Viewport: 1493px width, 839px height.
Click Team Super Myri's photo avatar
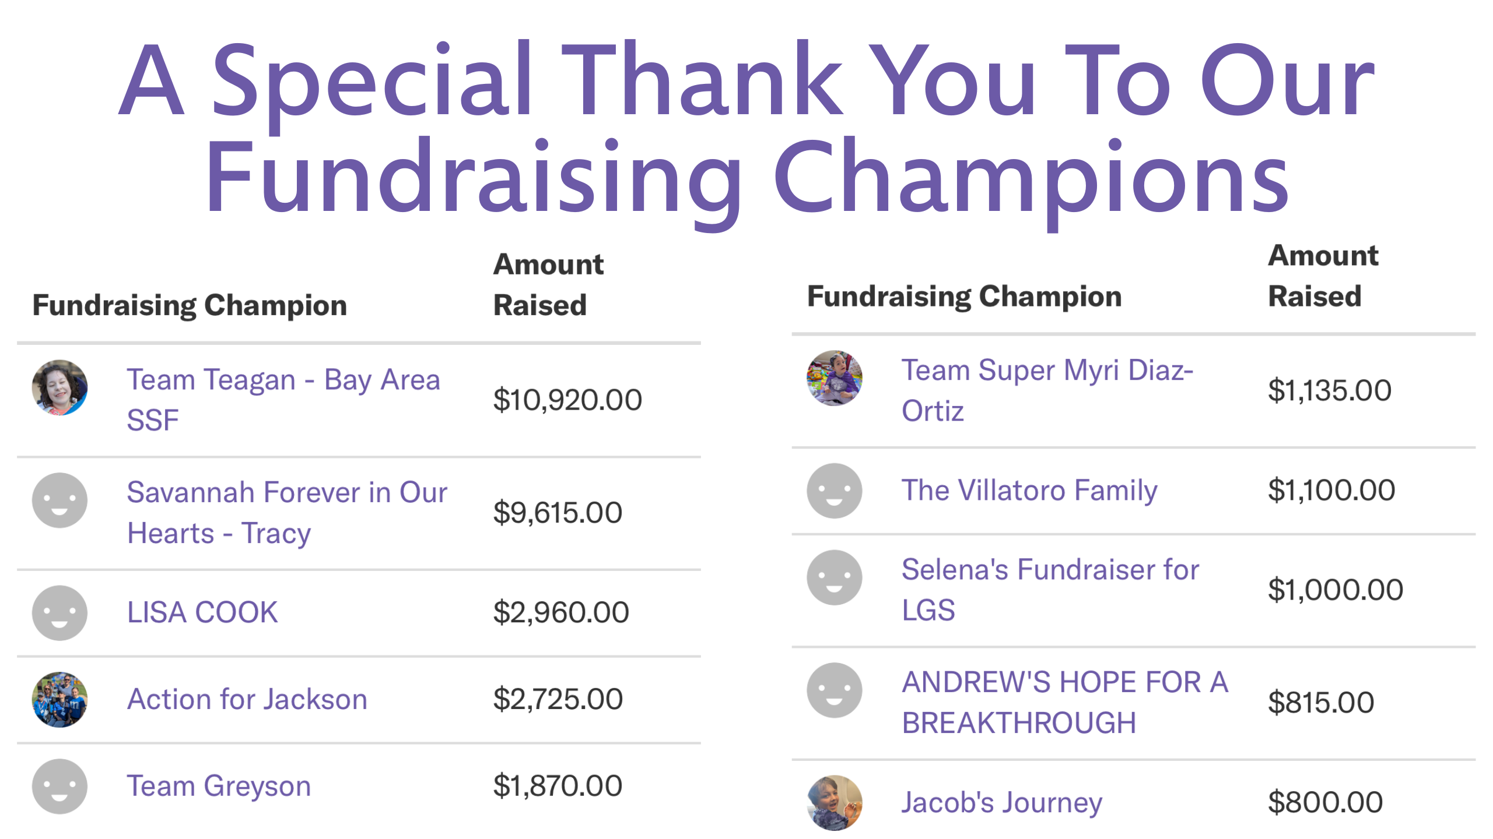[835, 378]
